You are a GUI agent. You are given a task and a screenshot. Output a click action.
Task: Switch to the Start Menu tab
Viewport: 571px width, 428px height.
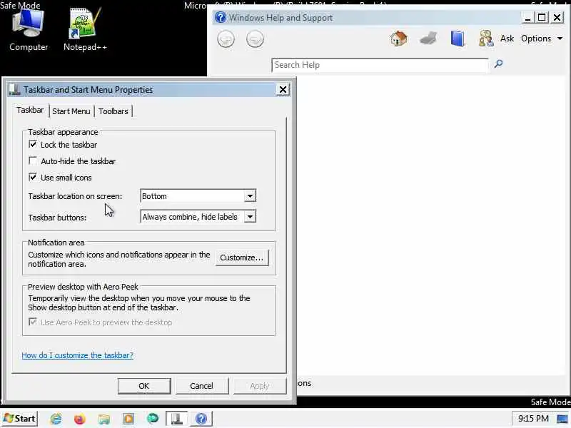pyautogui.click(x=71, y=111)
